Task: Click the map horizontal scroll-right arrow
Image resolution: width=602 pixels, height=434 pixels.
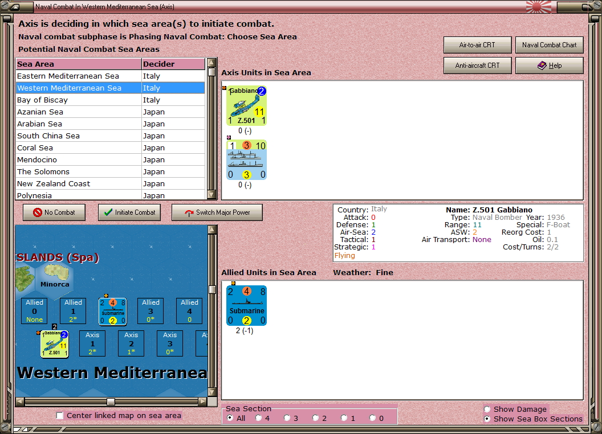Action: (203, 402)
